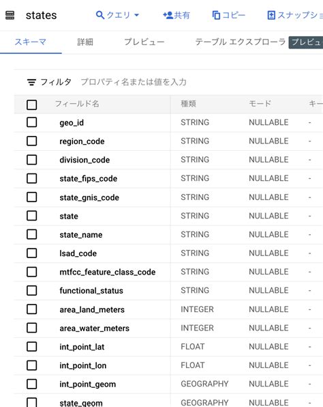The height and width of the screenshot is (407, 323).
Task: Open the プレビュー tab
Action: click(144, 42)
